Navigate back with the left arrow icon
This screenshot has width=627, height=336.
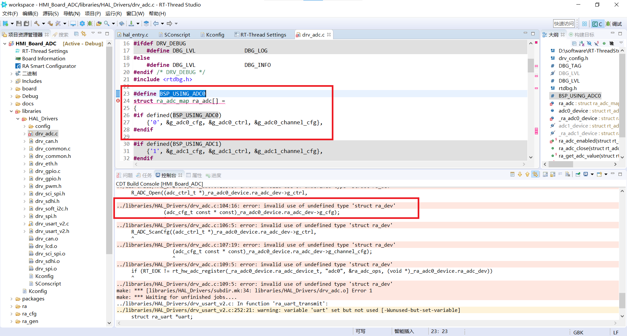[x=156, y=23]
